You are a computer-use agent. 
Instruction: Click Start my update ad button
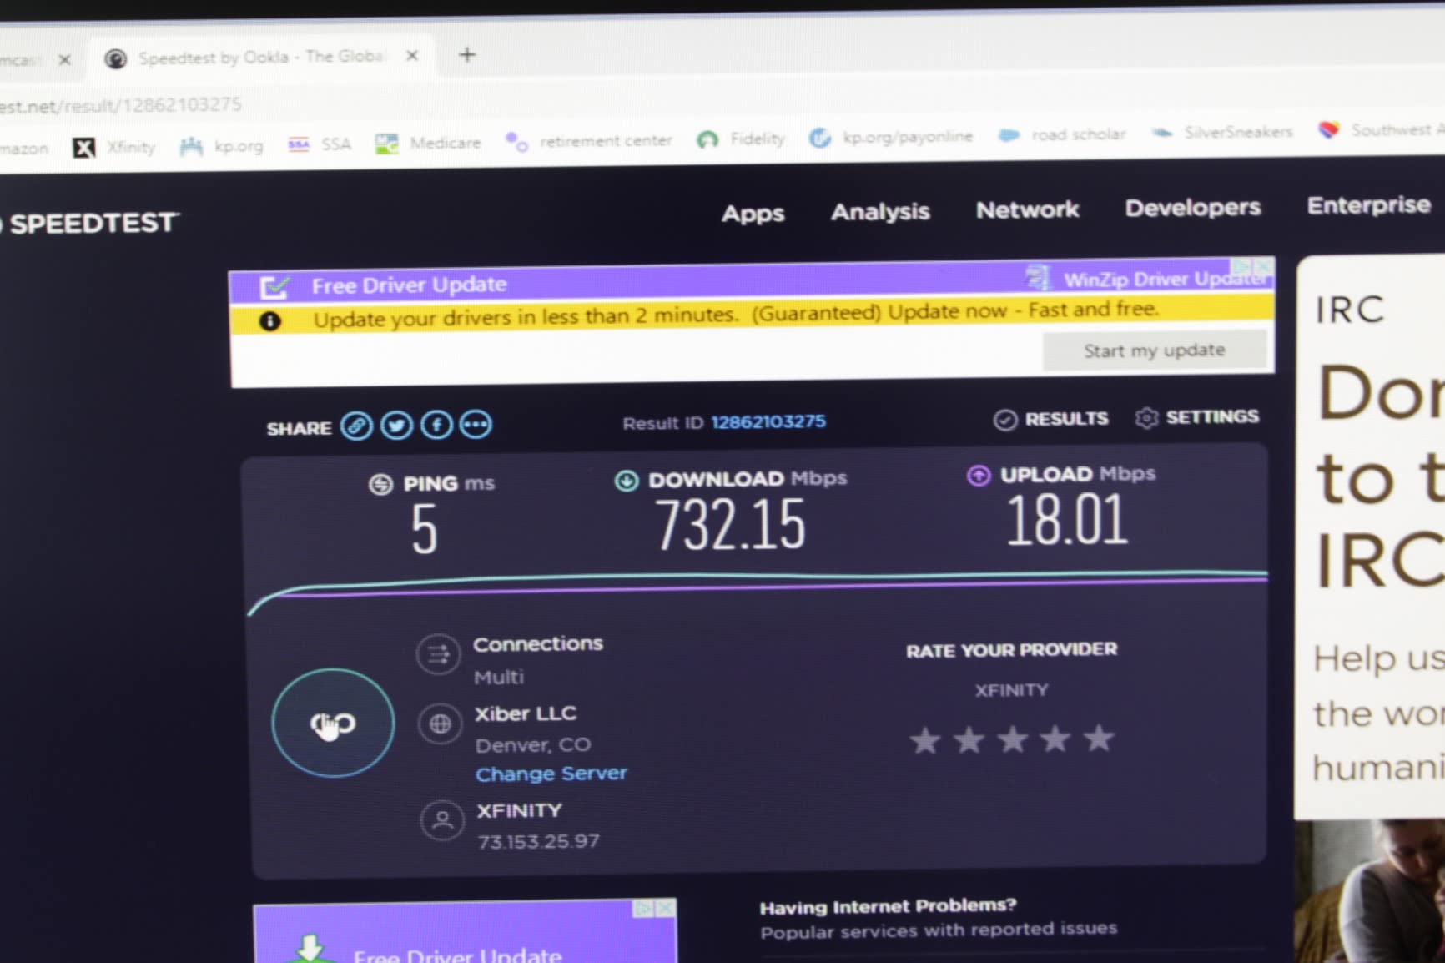point(1155,350)
